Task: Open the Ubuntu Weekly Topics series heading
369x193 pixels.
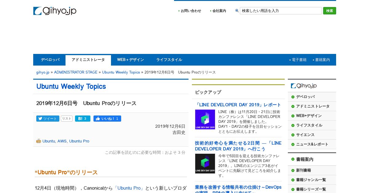Action: point(71,86)
